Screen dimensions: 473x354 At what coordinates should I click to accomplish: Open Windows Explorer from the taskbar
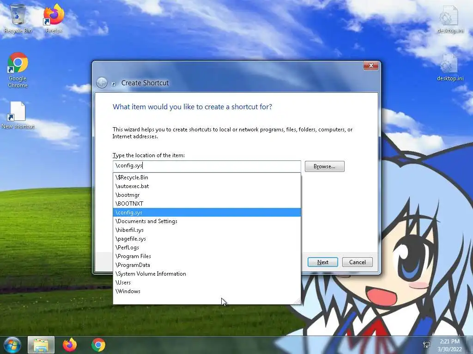(x=41, y=345)
